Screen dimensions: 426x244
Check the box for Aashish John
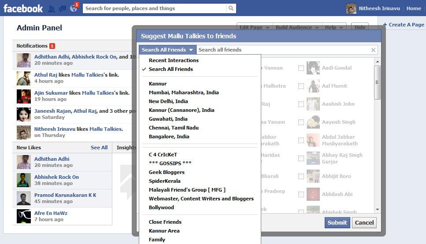pos(301,104)
